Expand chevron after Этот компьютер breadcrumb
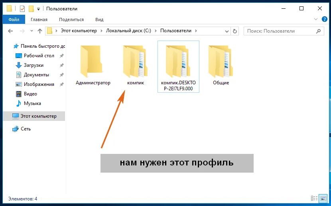This screenshot has height=206, width=331. [x=101, y=31]
